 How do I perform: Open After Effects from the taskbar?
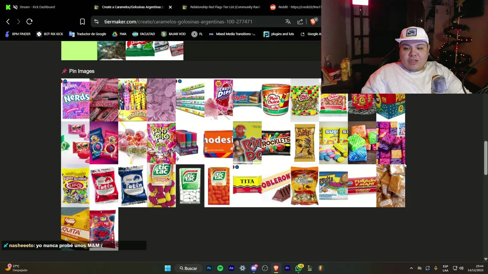(x=231, y=268)
